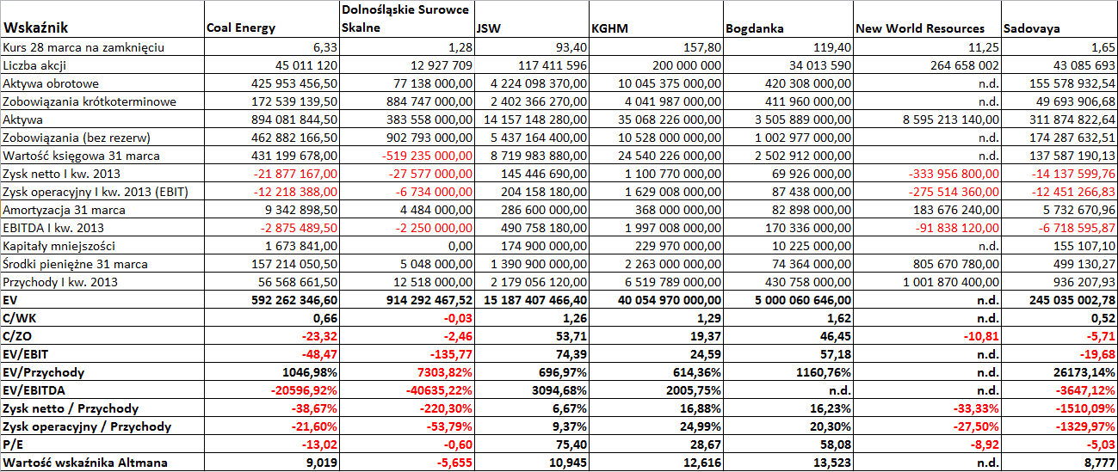1118x472 pixels.
Task: Select JSW EV value 15 187 407 466,40
Action: [x=536, y=300]
